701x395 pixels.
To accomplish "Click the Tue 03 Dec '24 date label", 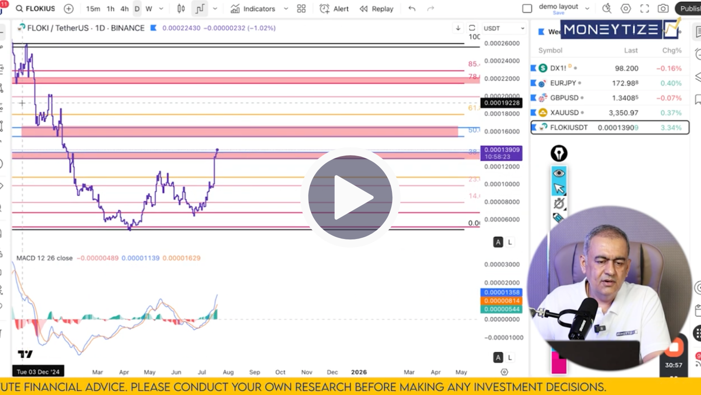I will (x=38, y=372).
